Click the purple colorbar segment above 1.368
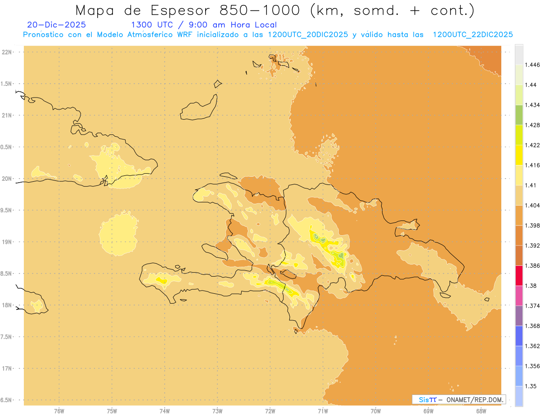 click(x=519, y=315)
